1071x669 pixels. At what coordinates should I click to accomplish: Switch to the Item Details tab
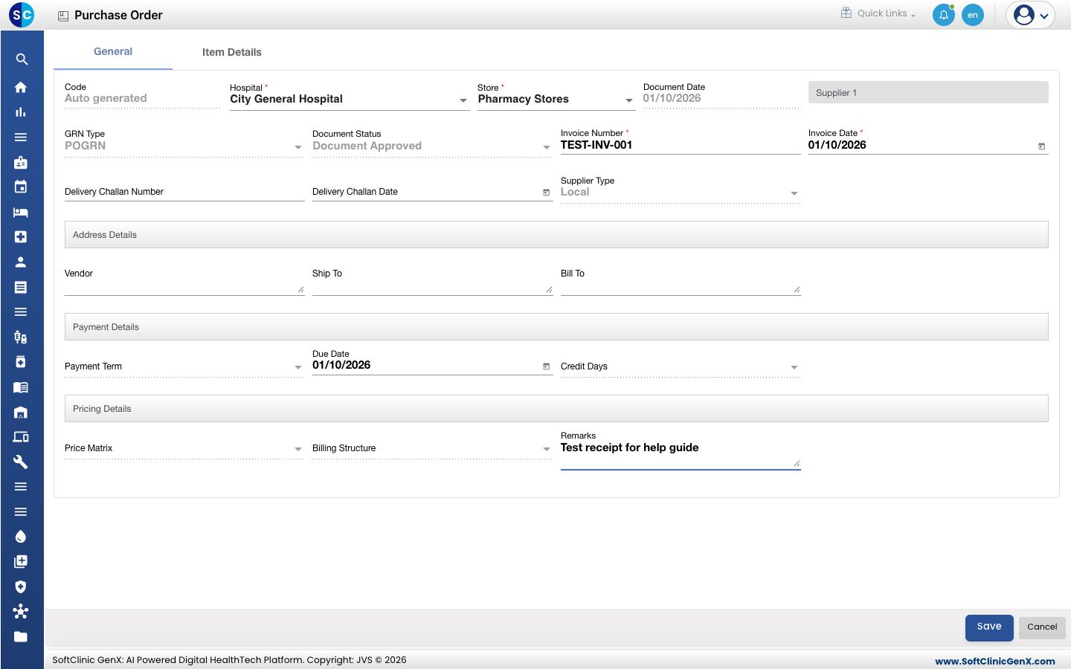232,52
